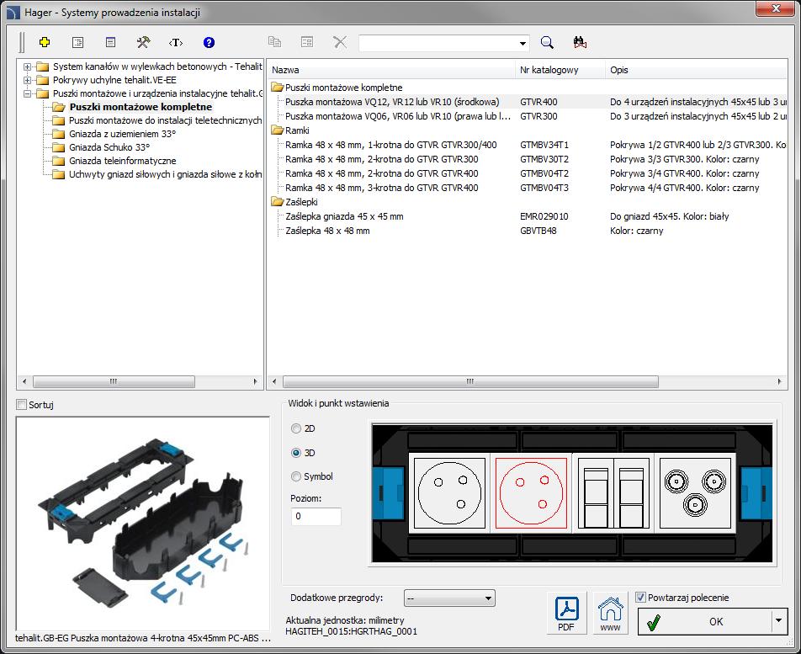Image resolution: width=801 pixels, height=654 pixels.
Task: Click the blue-topped document window icon in the toolbar
Action: (110, 42)
